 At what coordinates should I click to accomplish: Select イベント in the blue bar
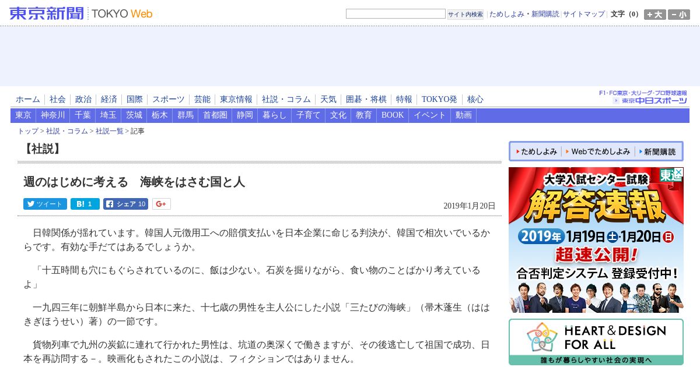(x=430, y=115)
